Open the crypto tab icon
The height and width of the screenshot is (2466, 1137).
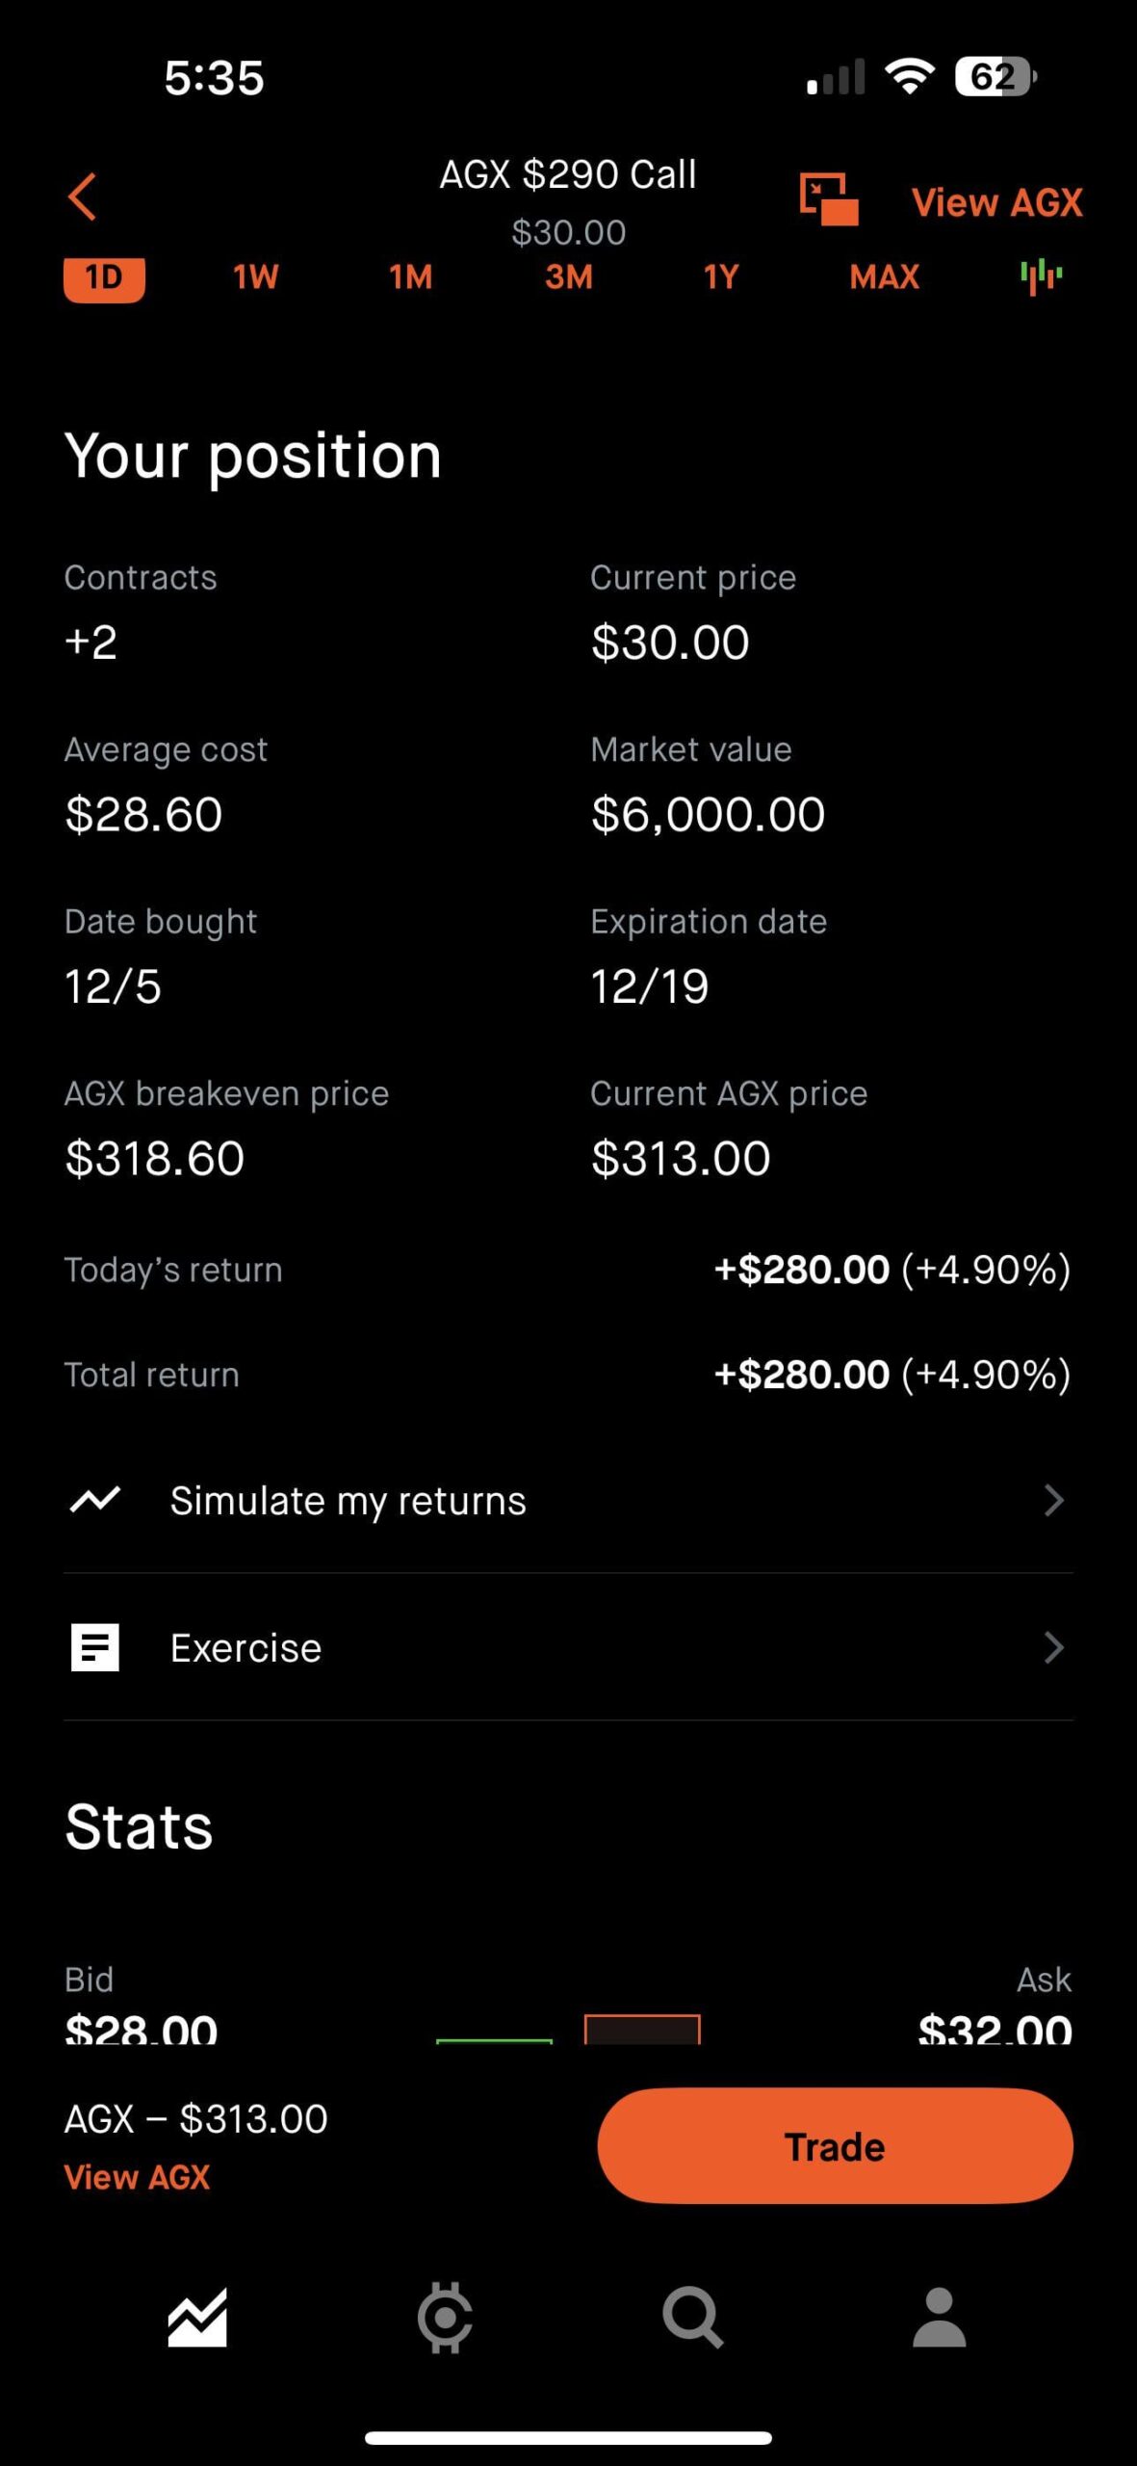tap(445, 2318)
